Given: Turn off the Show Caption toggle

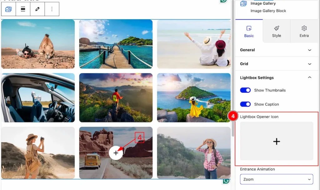Looking at the screenshot, I should [x=245, y=104].
